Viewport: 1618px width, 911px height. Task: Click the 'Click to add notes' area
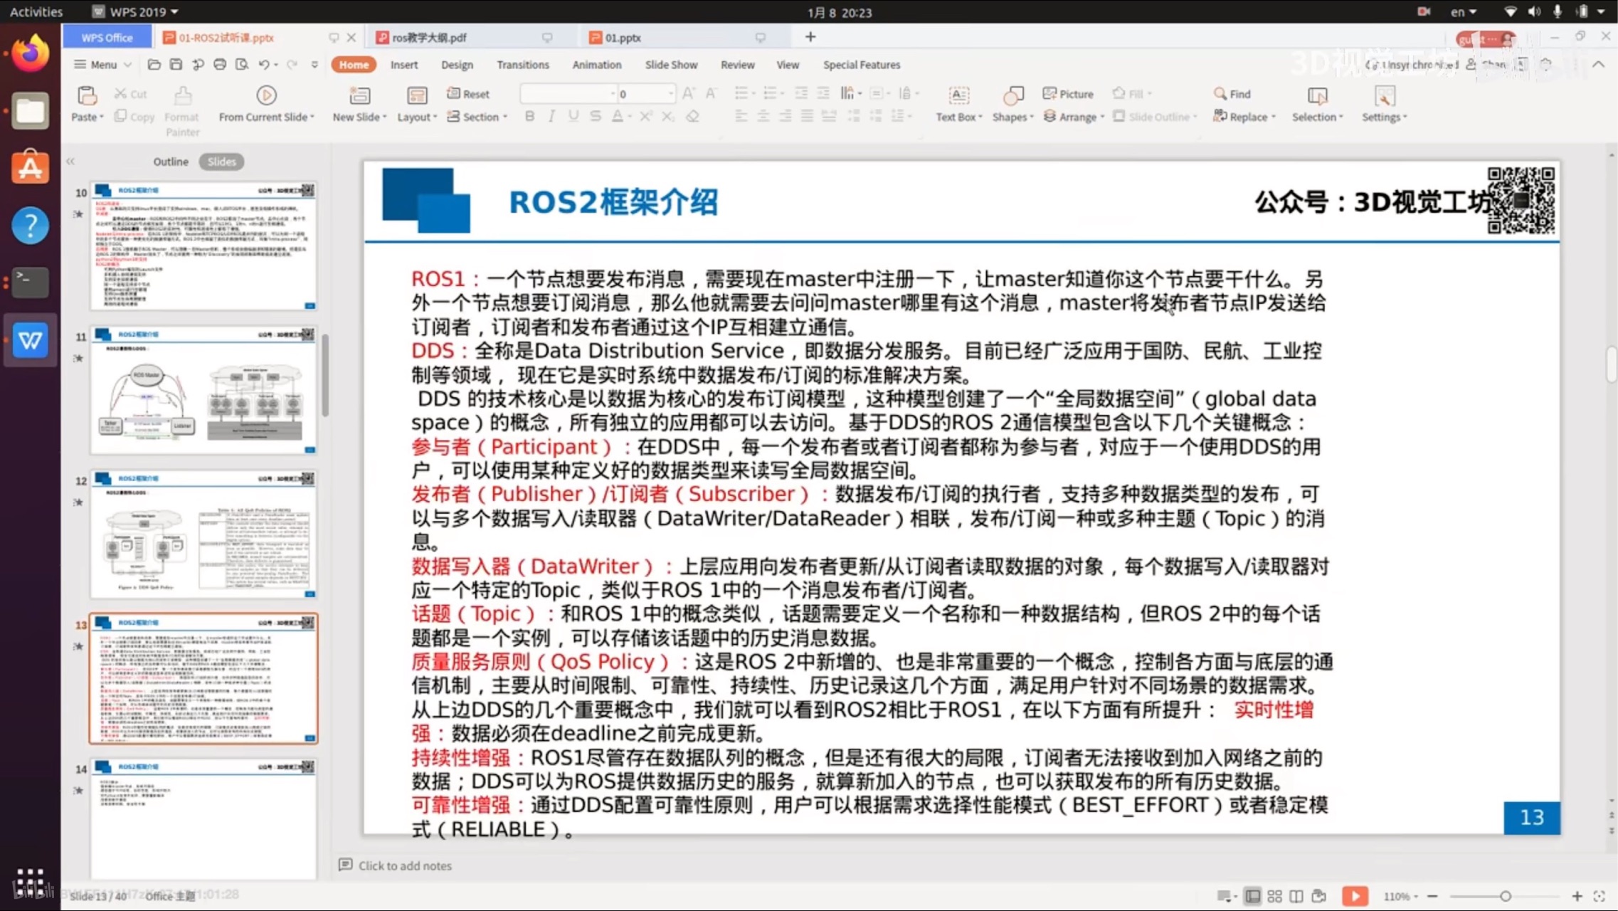(x=404, y=865)
